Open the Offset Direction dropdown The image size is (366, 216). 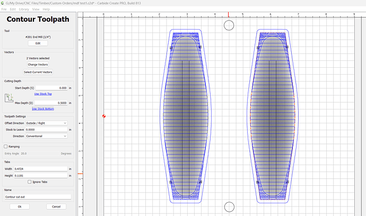click(x=47, y=123)
